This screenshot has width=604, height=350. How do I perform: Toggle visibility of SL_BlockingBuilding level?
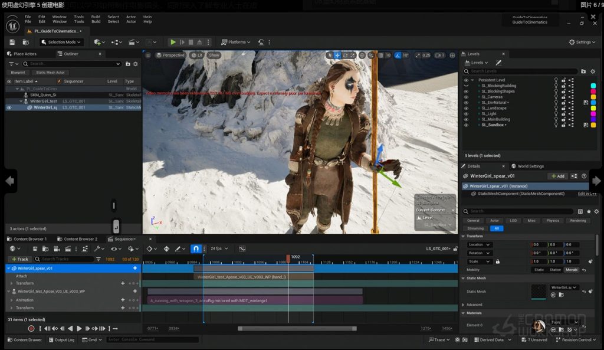(x=466, y=86)
